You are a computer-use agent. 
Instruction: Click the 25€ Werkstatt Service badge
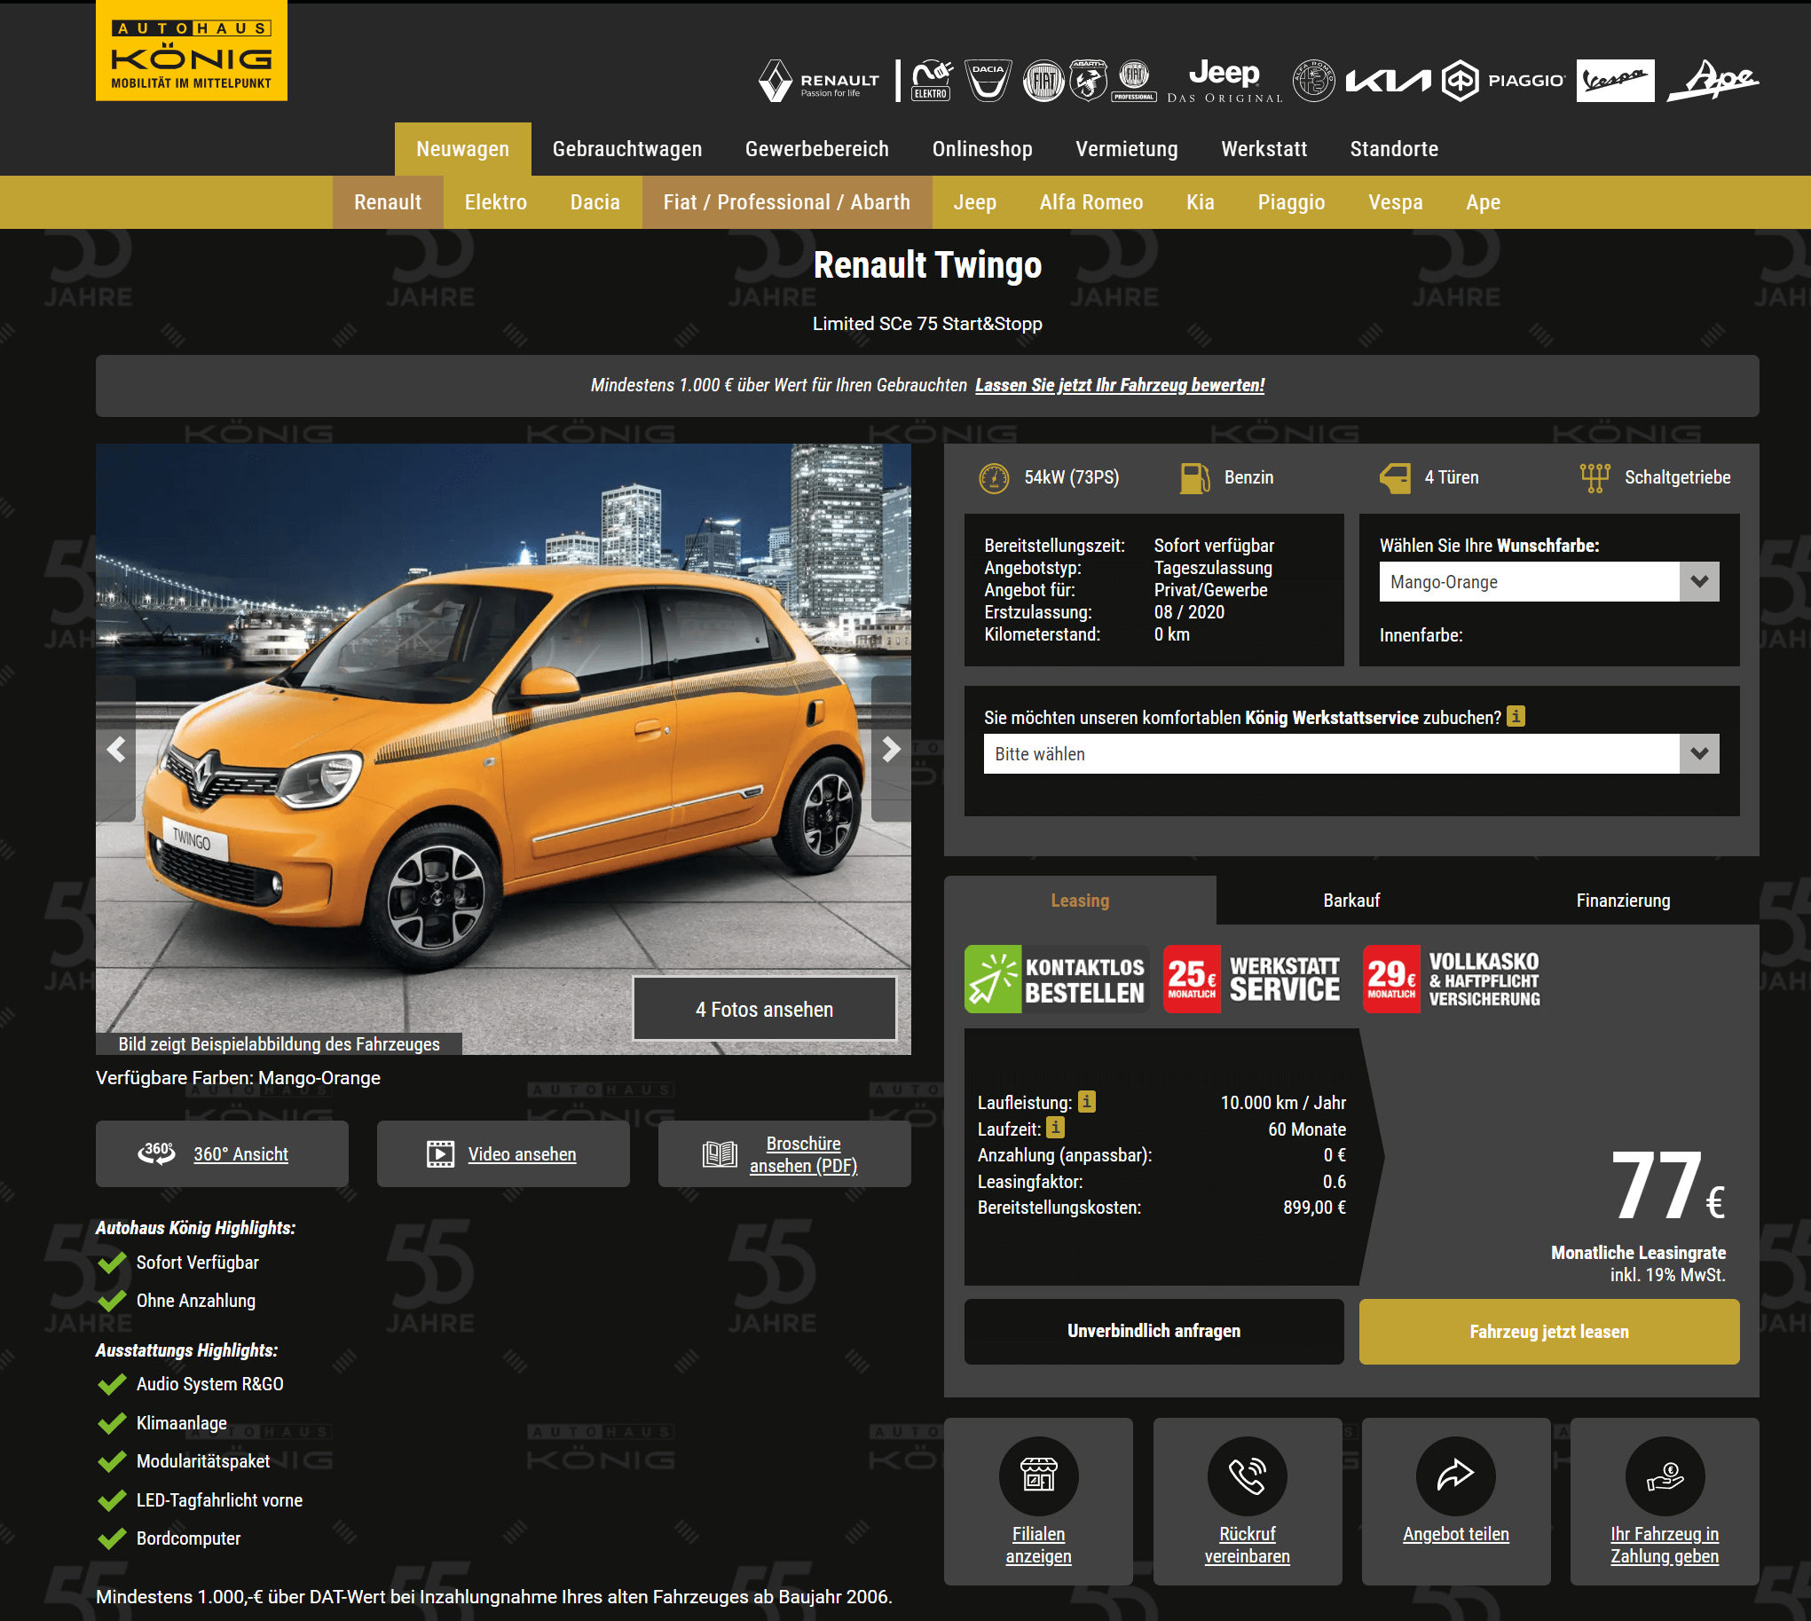click(1253, 979)
